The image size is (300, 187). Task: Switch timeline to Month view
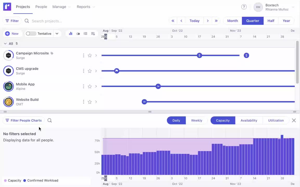point(232,21)
